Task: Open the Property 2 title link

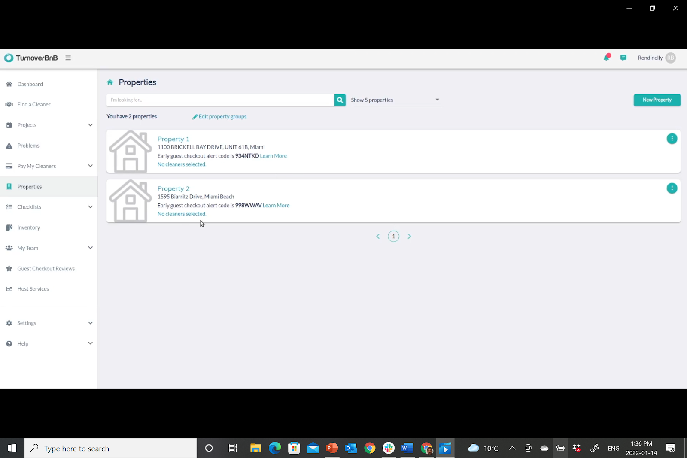Action: [x=173, y=189]
